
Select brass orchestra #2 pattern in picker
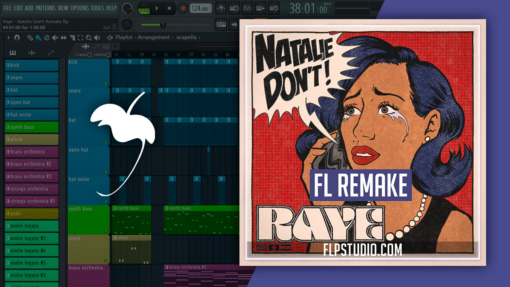32,164
